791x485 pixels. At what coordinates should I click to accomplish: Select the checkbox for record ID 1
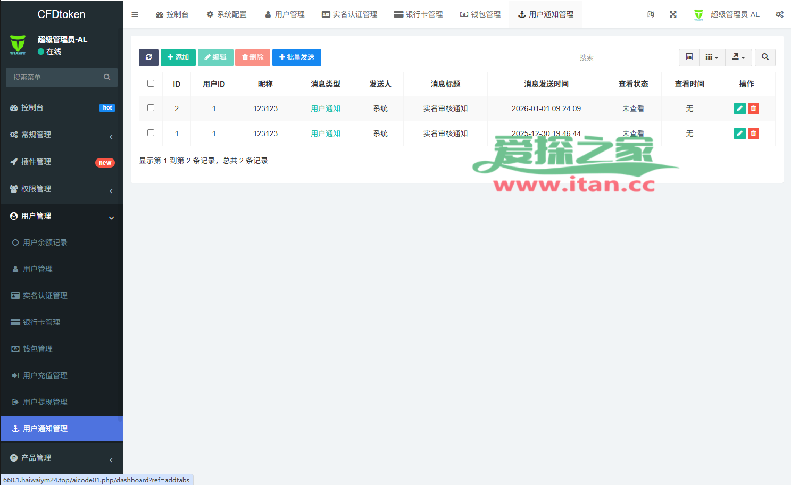tap(151, 133)
